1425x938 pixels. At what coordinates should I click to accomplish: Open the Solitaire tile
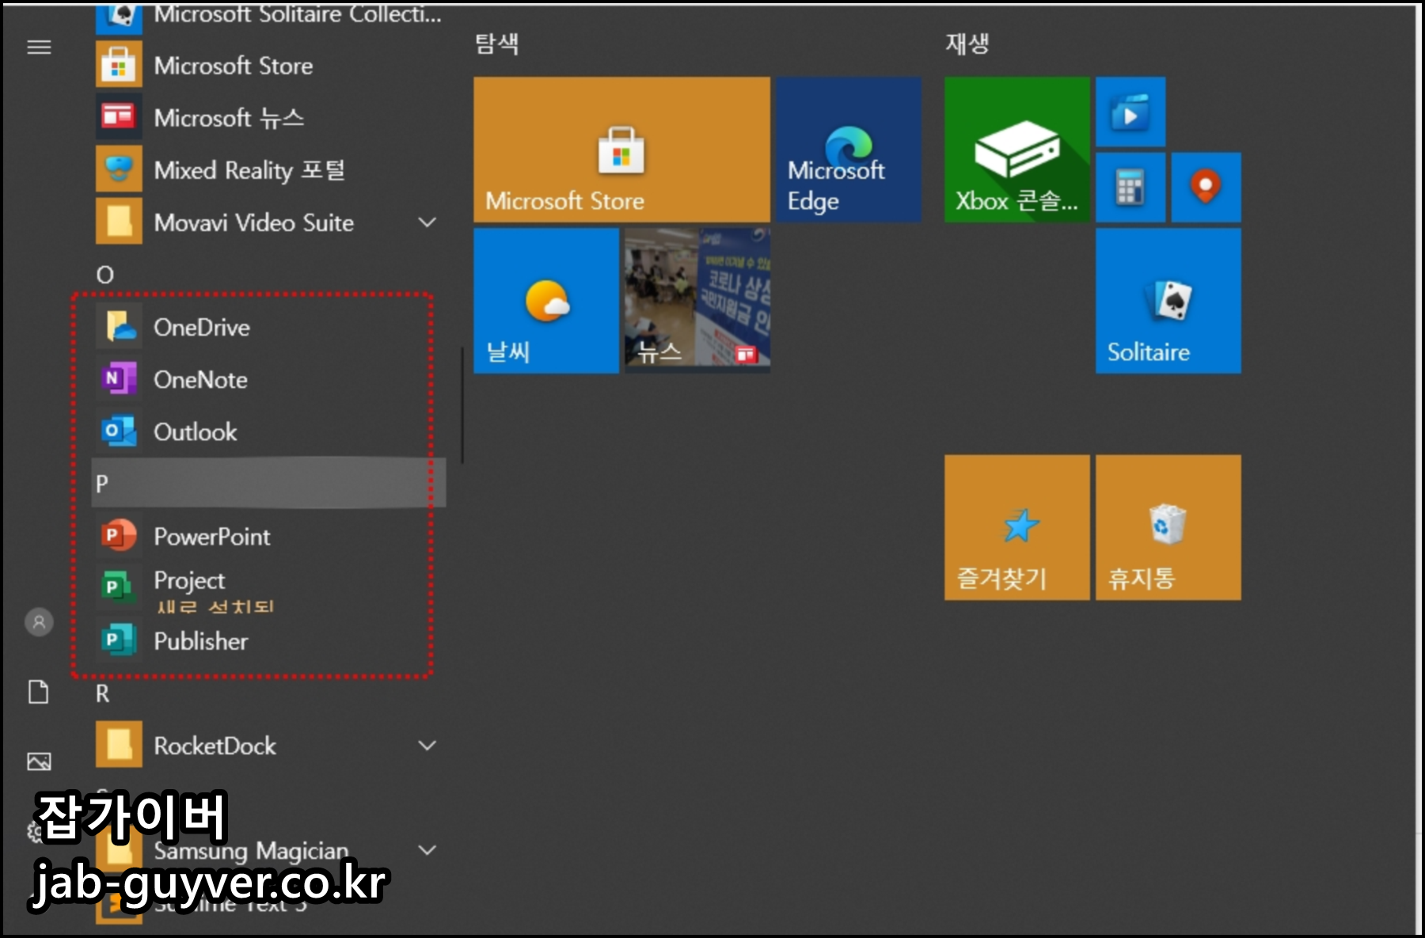coord(1168,301)
